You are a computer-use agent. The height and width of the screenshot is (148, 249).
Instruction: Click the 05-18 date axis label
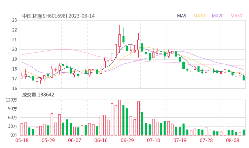(22, 140)
